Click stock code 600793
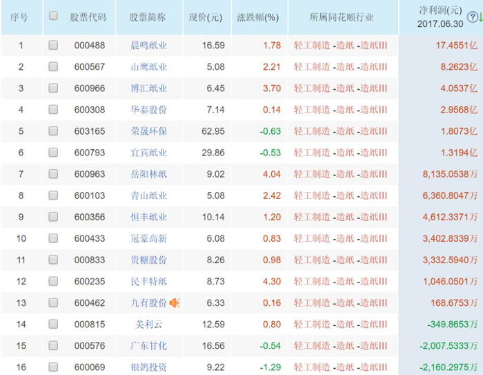Screen dimensions: 483x375 pyautogui.click(x=89, y=153)
